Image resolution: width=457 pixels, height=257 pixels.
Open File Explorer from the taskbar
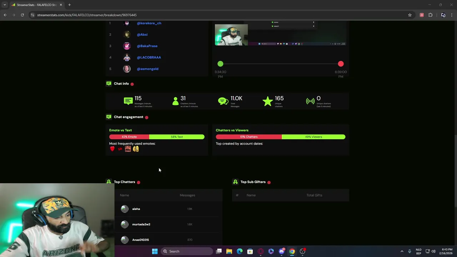[x=229, y=251]
